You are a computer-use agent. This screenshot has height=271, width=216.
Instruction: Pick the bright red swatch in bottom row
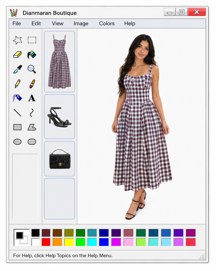tap(46, 242)
